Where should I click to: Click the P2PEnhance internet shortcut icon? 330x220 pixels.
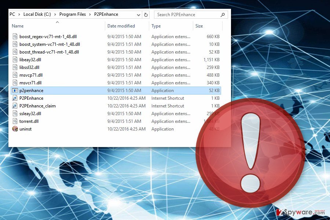pos(15,98)
